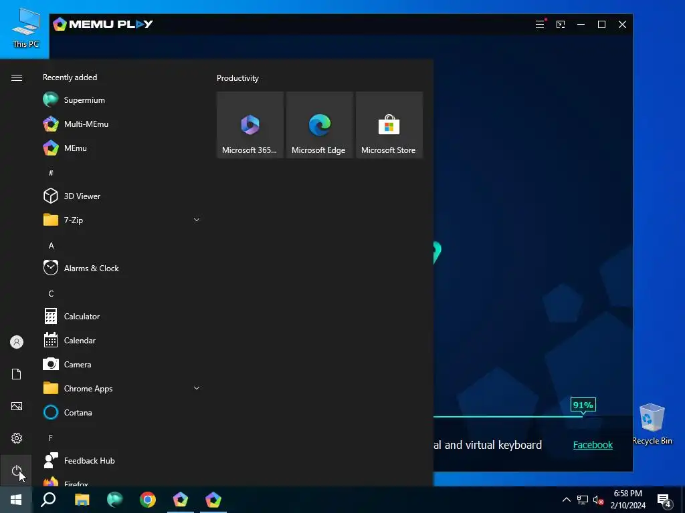
Task: Open the notification center icon
Action: coord(664,500)
